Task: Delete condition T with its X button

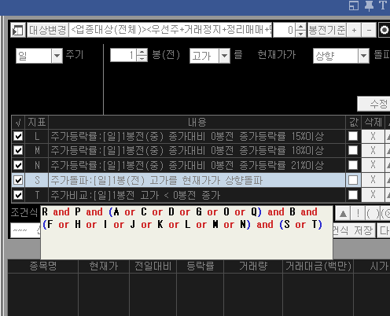Action: pos(373,195)
